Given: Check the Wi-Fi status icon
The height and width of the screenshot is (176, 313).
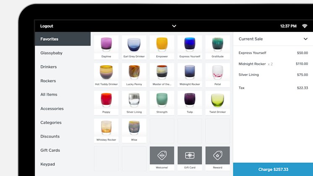Looking at the screenshot, I should click(x=305, y=26).
